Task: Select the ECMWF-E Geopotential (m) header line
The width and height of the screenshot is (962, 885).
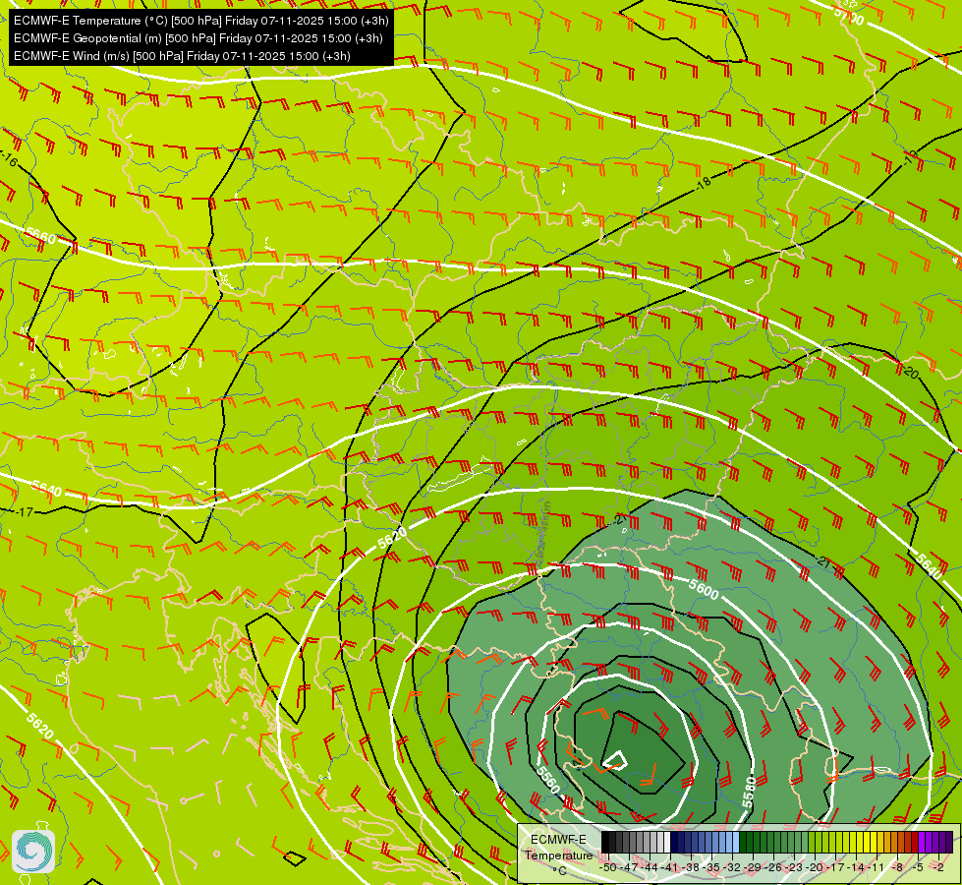Action: point(198,38)
